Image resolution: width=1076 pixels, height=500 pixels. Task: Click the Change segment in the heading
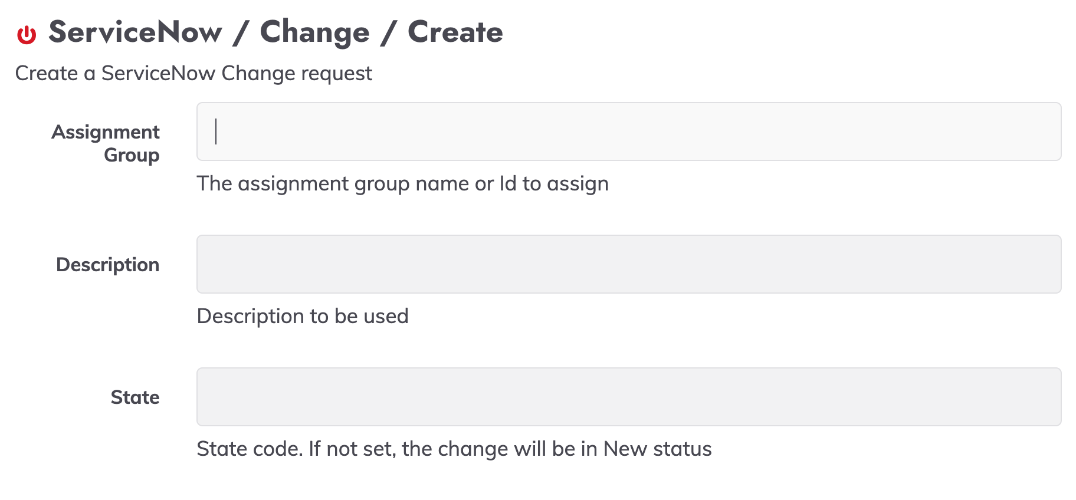pyautogui.click(x=314, y=32)
